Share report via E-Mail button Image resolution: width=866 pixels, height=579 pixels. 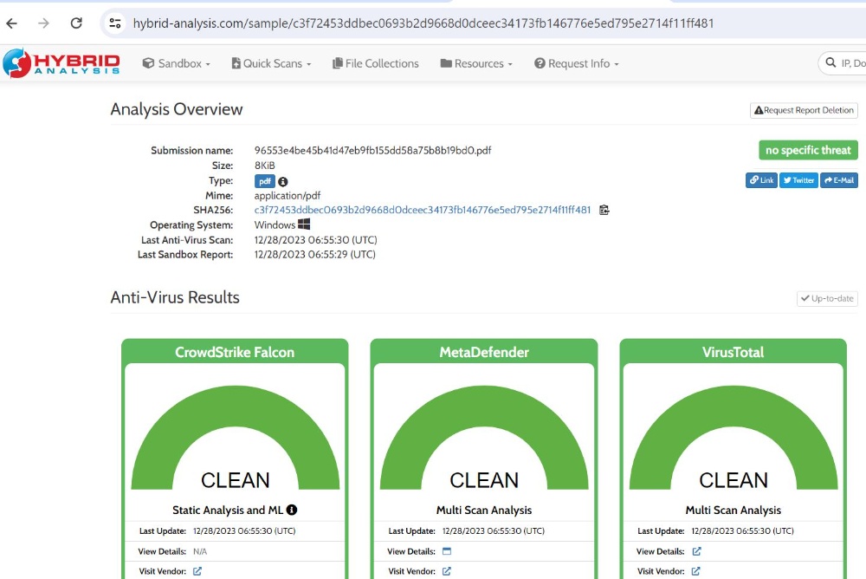point(839,180)
